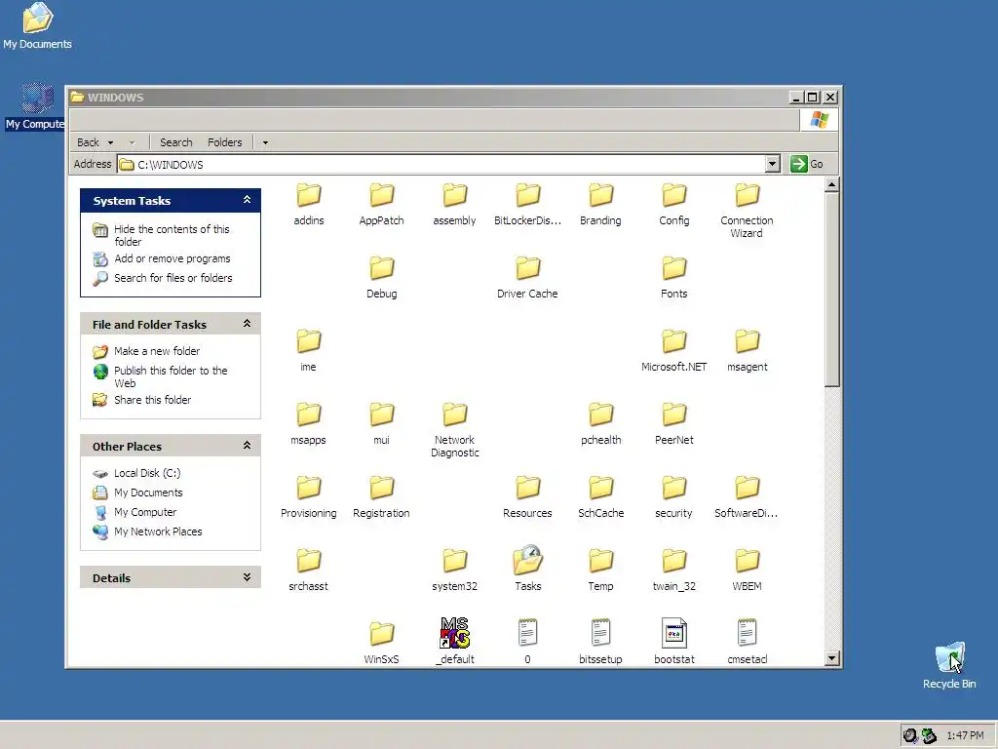Select the Branding folder
Image resolution: width=998 pixels, height=749 pixels.
pyautogui.click(x=600, y=204)
